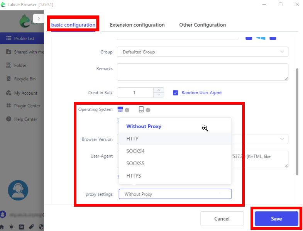The width and height of the screenshot is (303, 231).
Task: Toggle the sun light-theme icon
Action: pyautogui.click(x=12, y=227)
